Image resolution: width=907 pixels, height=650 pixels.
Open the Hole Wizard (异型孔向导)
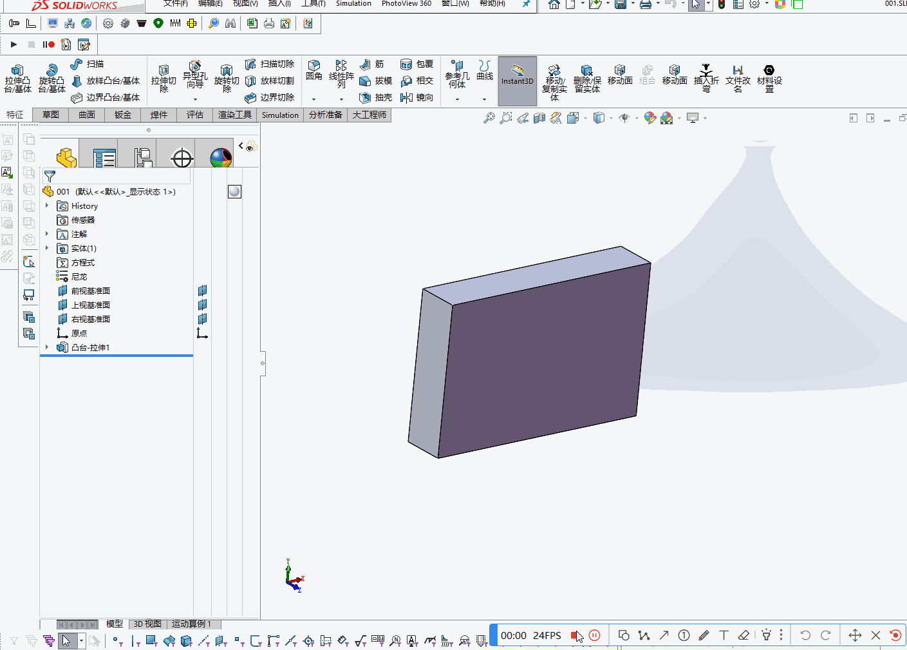point(195,75)
